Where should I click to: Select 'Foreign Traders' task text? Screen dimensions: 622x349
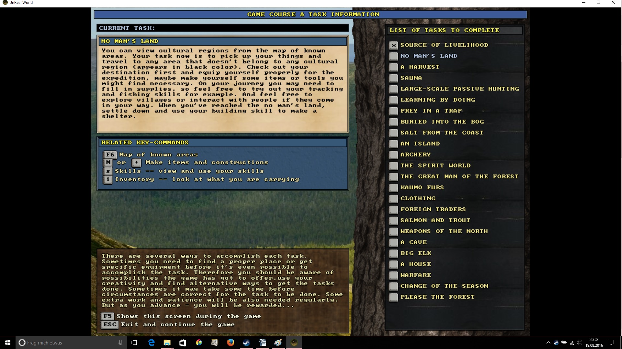pos(433,209)
